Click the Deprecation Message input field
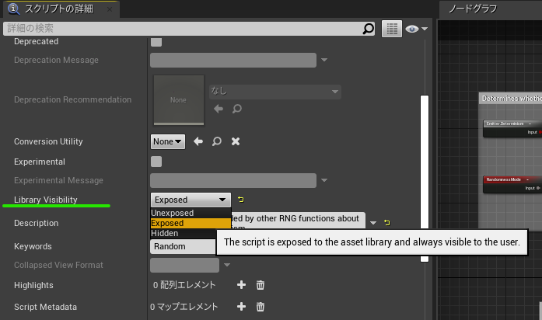This screenshot has height=320, width=542. tap(233, 60)
